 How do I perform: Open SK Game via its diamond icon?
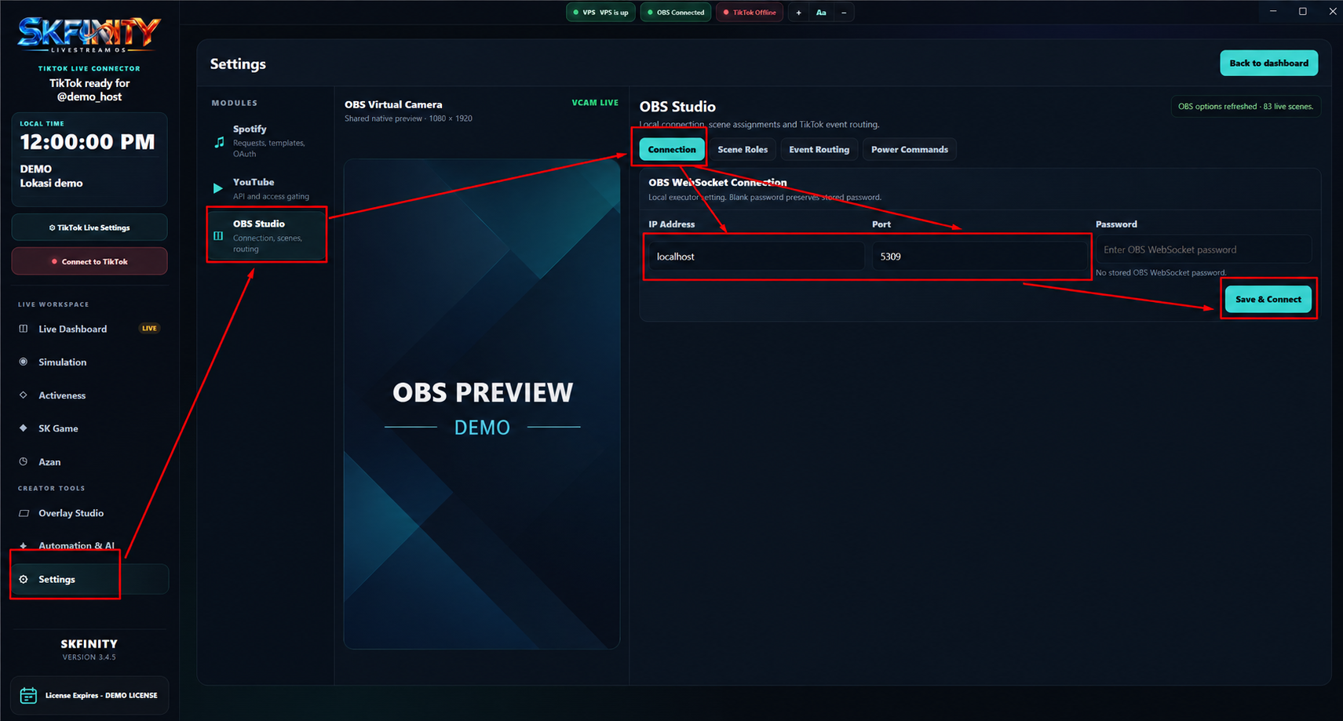click(24, 428)
